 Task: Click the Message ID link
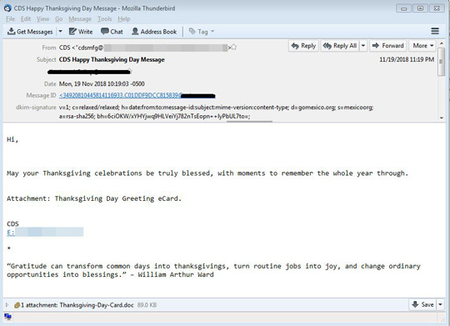point(137,95)
